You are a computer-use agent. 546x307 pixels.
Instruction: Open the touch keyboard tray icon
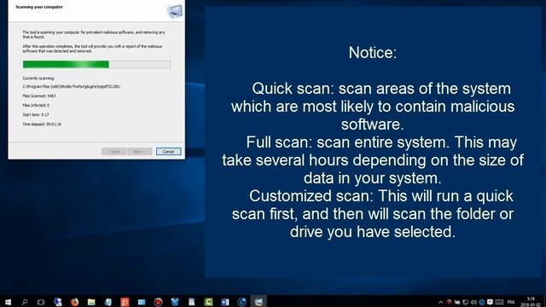499,302
